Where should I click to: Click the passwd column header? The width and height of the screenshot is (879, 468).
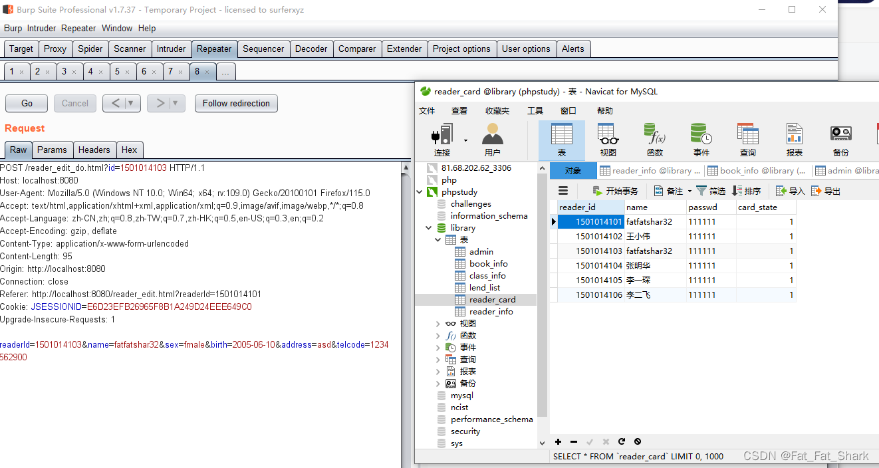[711, 207]
